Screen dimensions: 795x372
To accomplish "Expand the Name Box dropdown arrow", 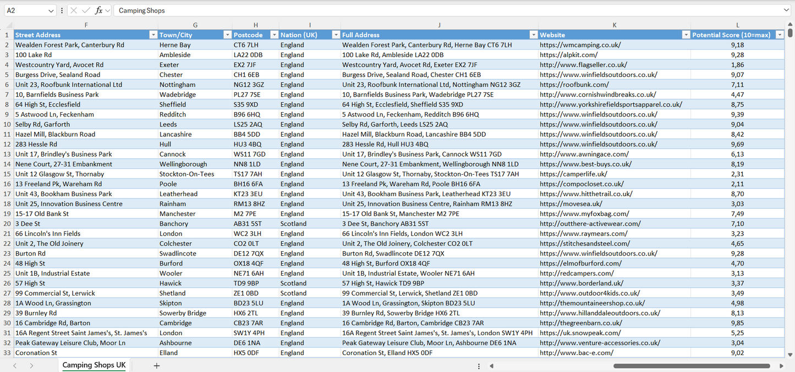I will point(51,10).
